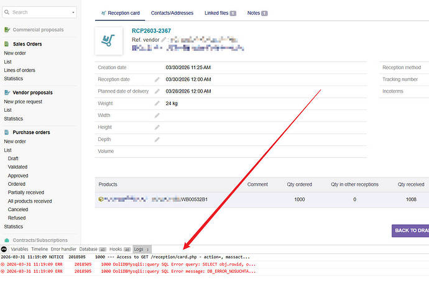The image size is (429, 287).
Task: Edit Reception date with pencil icon
Action: coord(157,80)
